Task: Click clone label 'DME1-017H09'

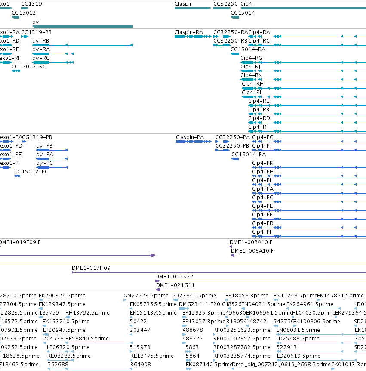Action: pyautogui.click(x=91, y=268)
